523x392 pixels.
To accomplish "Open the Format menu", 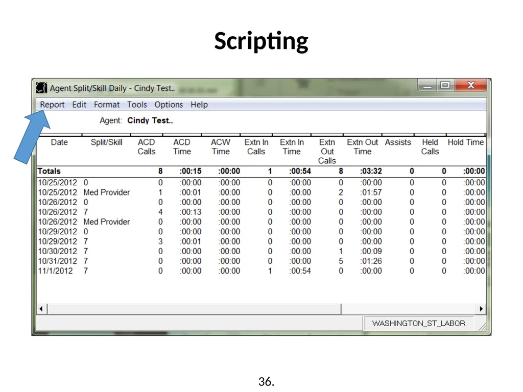I will click(106, 105).
